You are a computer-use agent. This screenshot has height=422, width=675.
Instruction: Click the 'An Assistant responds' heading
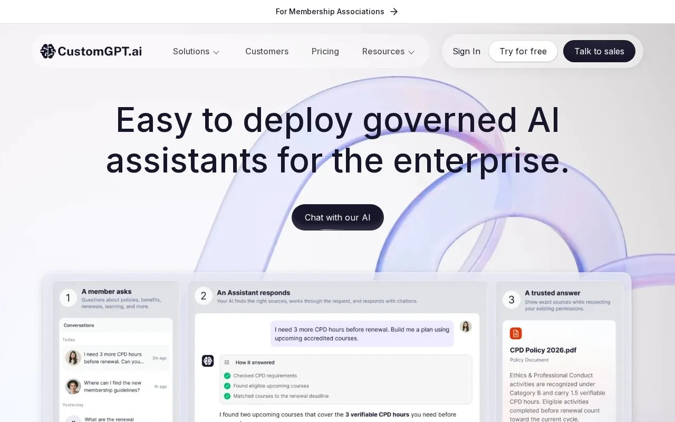[254, 293]
